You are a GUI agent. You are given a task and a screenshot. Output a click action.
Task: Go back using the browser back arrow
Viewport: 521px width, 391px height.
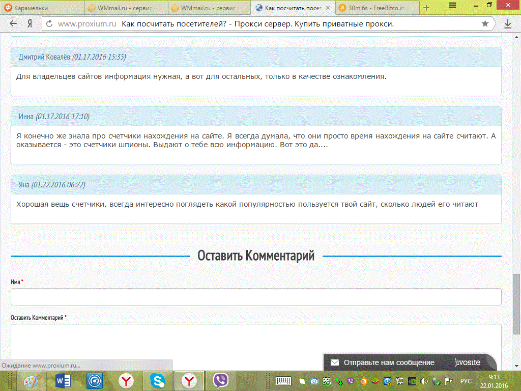coord(13,23)
